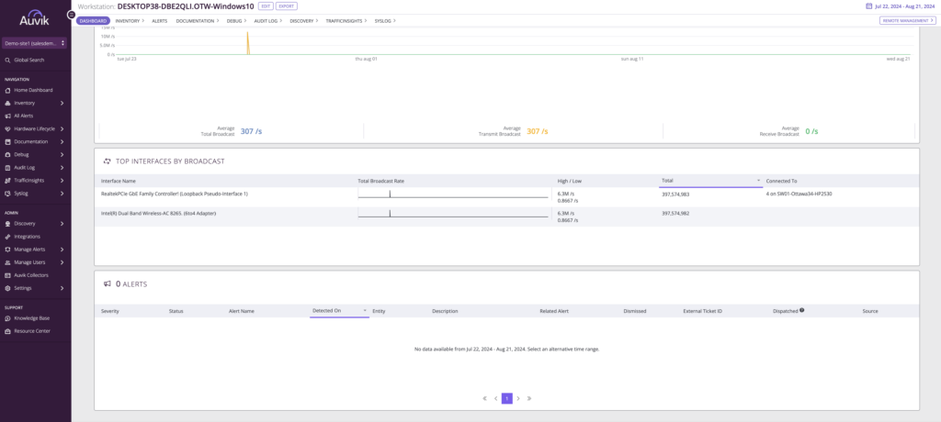The height and width of the screenshot is (422, 941).
Task: Click the Manage Alerts sidebar icon
Action: 7,250
